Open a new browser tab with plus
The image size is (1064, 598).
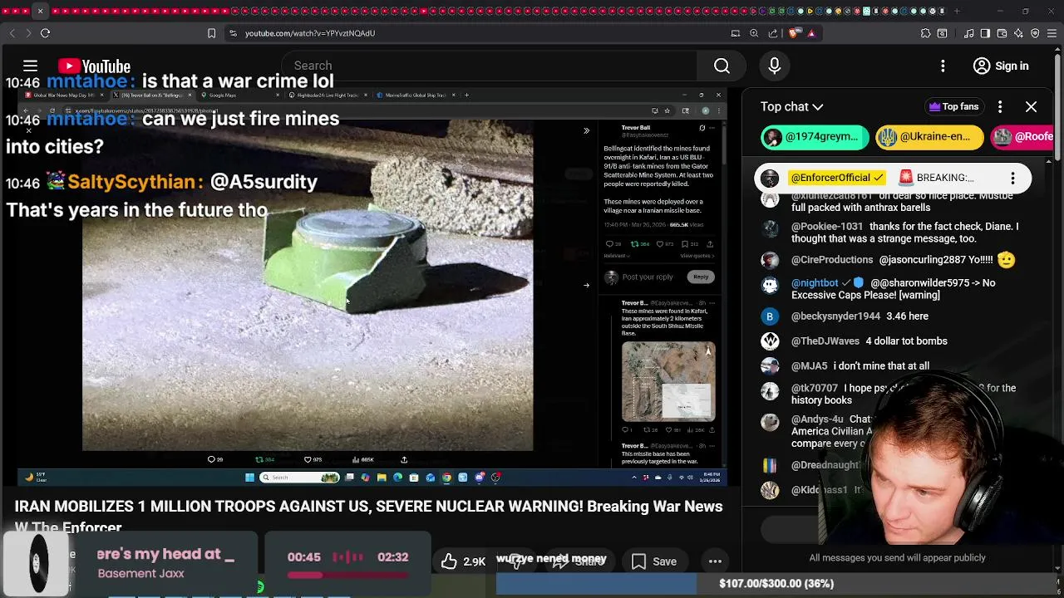pos(956,11)
